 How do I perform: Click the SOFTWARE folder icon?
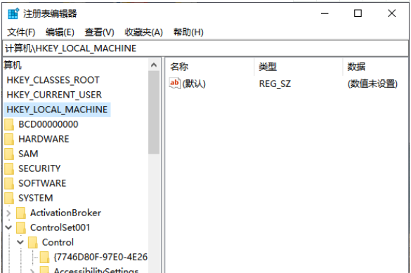pyautogui.click(x=9, y=183)
